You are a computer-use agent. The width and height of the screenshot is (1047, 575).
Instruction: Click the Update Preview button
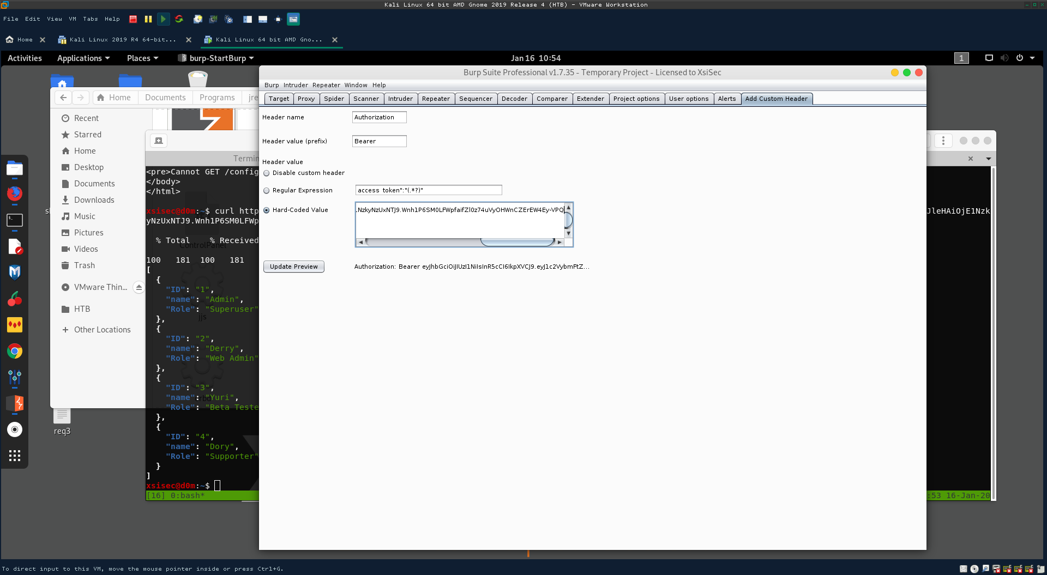coord(293,267)
